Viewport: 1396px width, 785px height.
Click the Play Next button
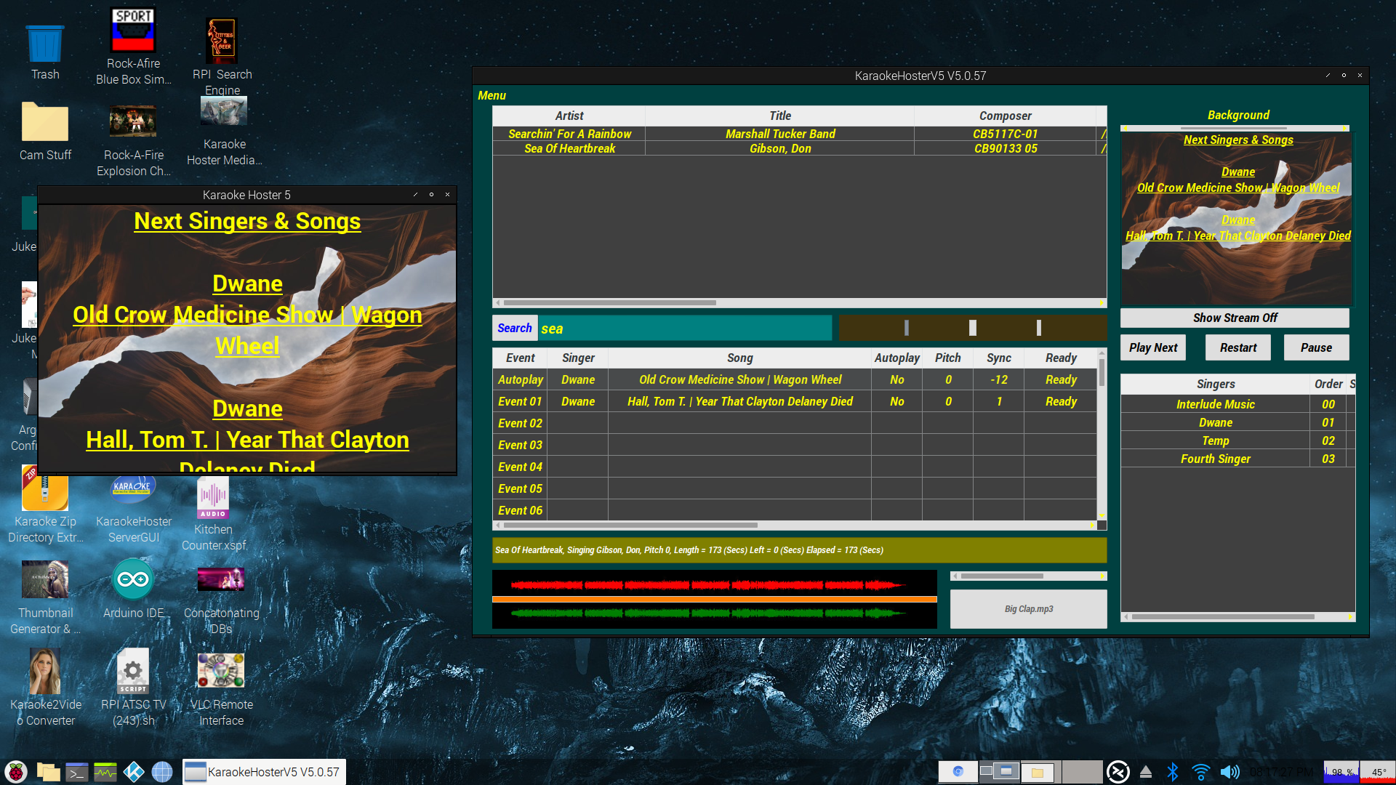tap(1153, 347)
